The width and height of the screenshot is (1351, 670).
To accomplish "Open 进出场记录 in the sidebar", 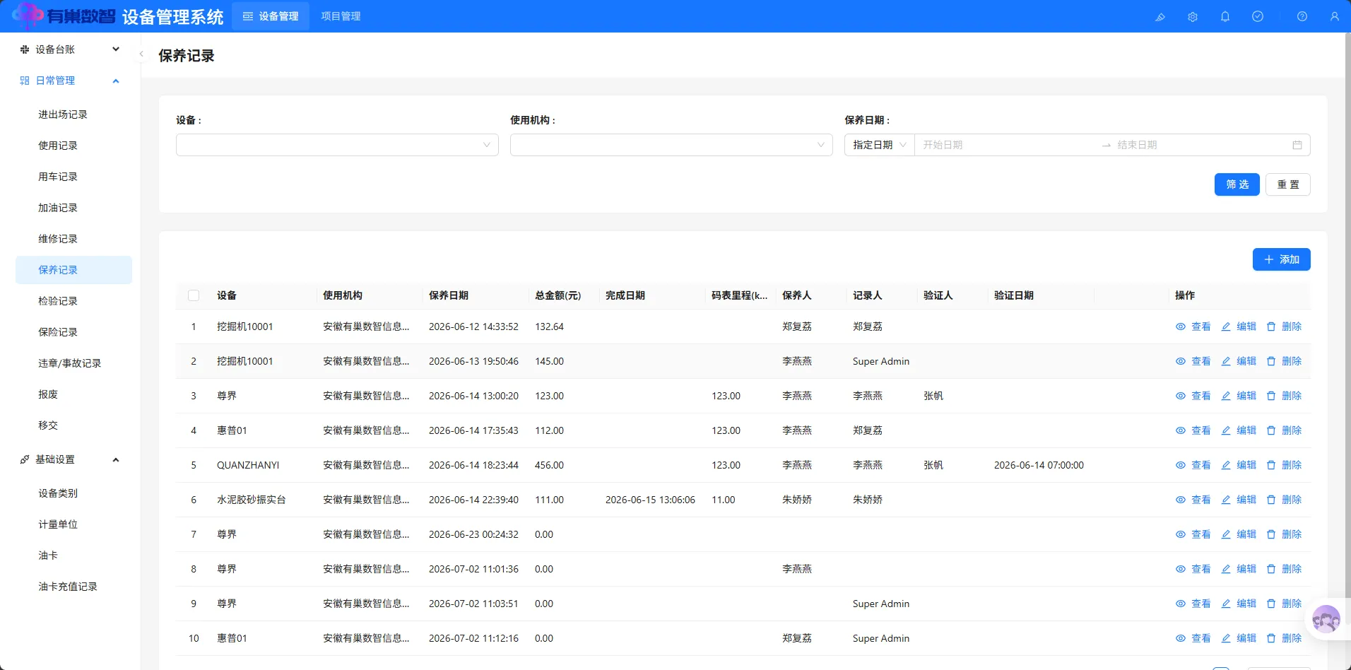I will coord(73,114).
